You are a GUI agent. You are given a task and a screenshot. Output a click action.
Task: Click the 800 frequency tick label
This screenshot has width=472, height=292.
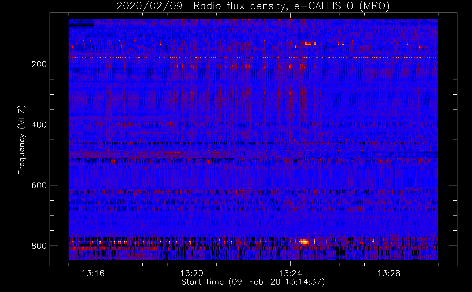[x=39, y=246]
